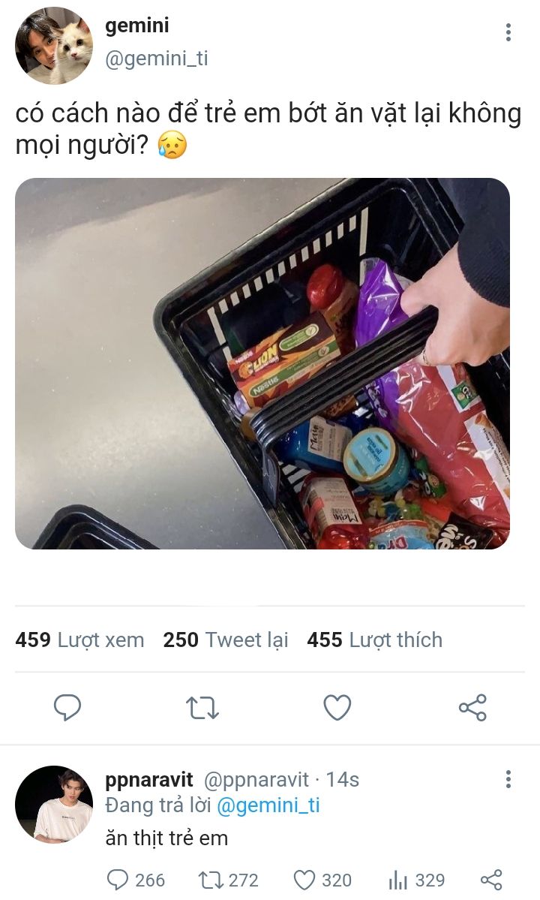The width and height of the screenshot is (540, 900).
Task: Click the reply bubble icon under main tweet
Action: pos(67,707)
